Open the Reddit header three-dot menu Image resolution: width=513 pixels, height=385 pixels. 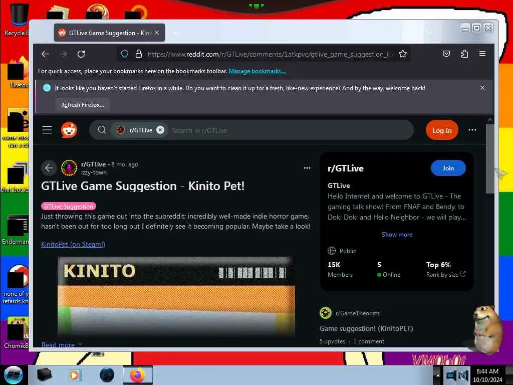(x=472, y=130)
